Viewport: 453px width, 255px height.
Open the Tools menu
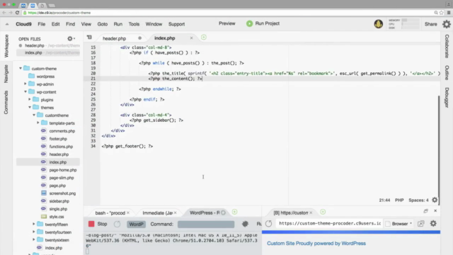click(134, 24)
